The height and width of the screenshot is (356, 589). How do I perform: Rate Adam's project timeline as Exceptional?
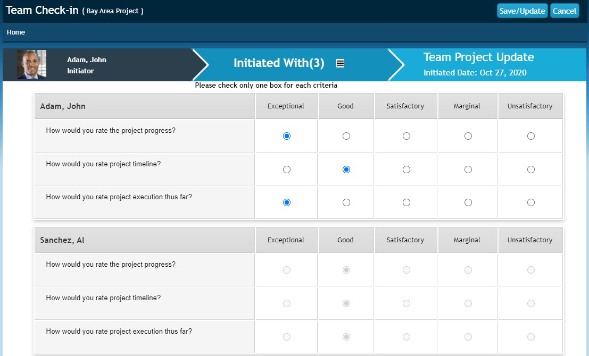pos(287,169)
